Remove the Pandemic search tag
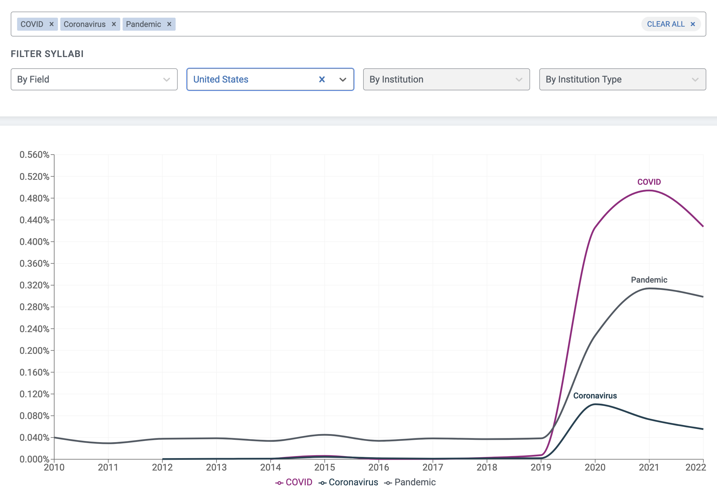717x494 pixels. click(x=169, y=24)
